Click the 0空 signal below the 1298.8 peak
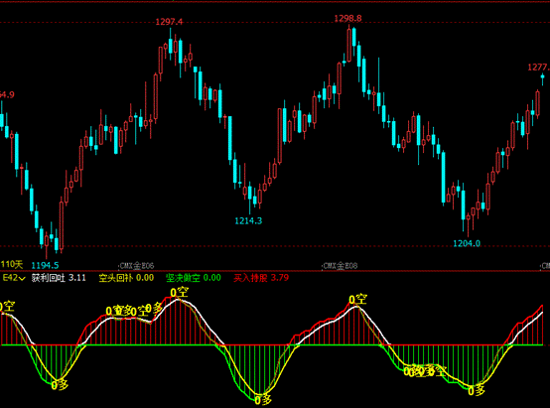Screen dimensions: 550x408 pyautogui.click(x=357, y=299)
